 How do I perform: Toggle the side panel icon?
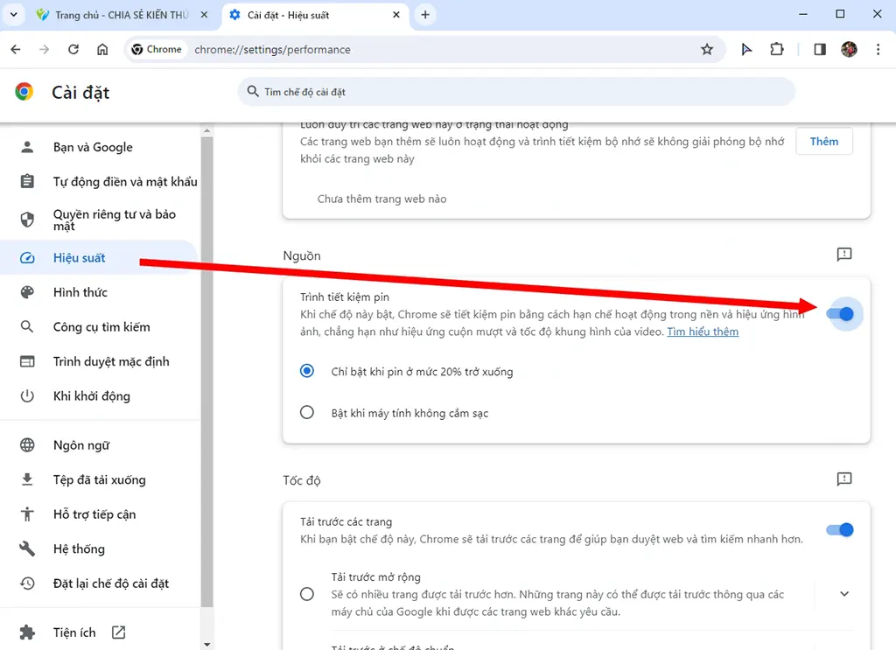click(820, 50)
